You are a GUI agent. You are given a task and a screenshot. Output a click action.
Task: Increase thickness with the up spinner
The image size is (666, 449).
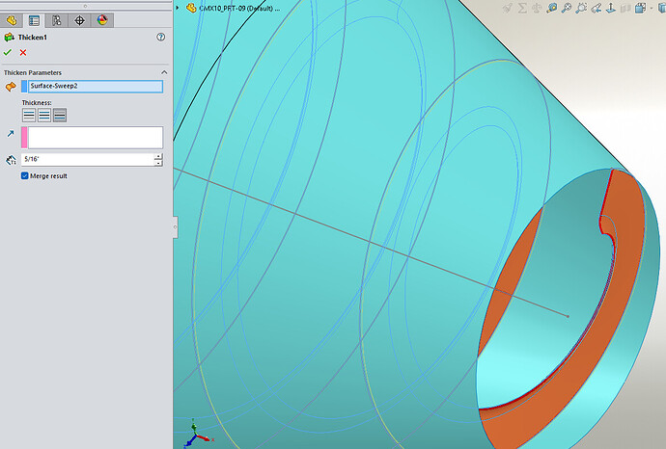[158, 156]
